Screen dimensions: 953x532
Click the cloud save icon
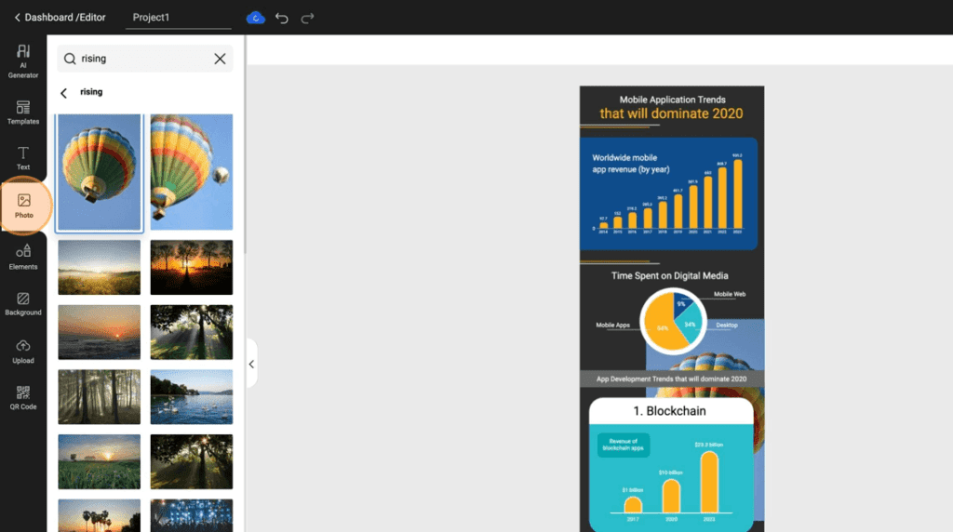(x=255, y=18)
